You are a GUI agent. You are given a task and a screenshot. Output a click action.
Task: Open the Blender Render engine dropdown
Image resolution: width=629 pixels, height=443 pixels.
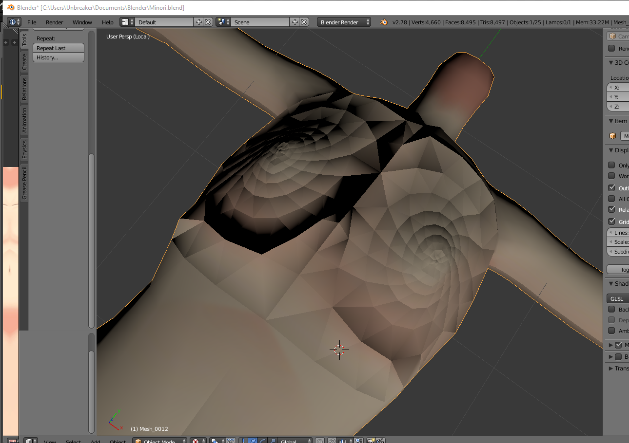(343, 21)
